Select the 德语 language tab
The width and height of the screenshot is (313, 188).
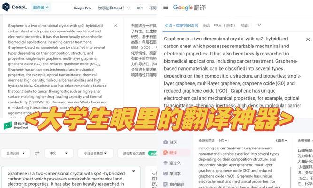[x=245, y=25]
